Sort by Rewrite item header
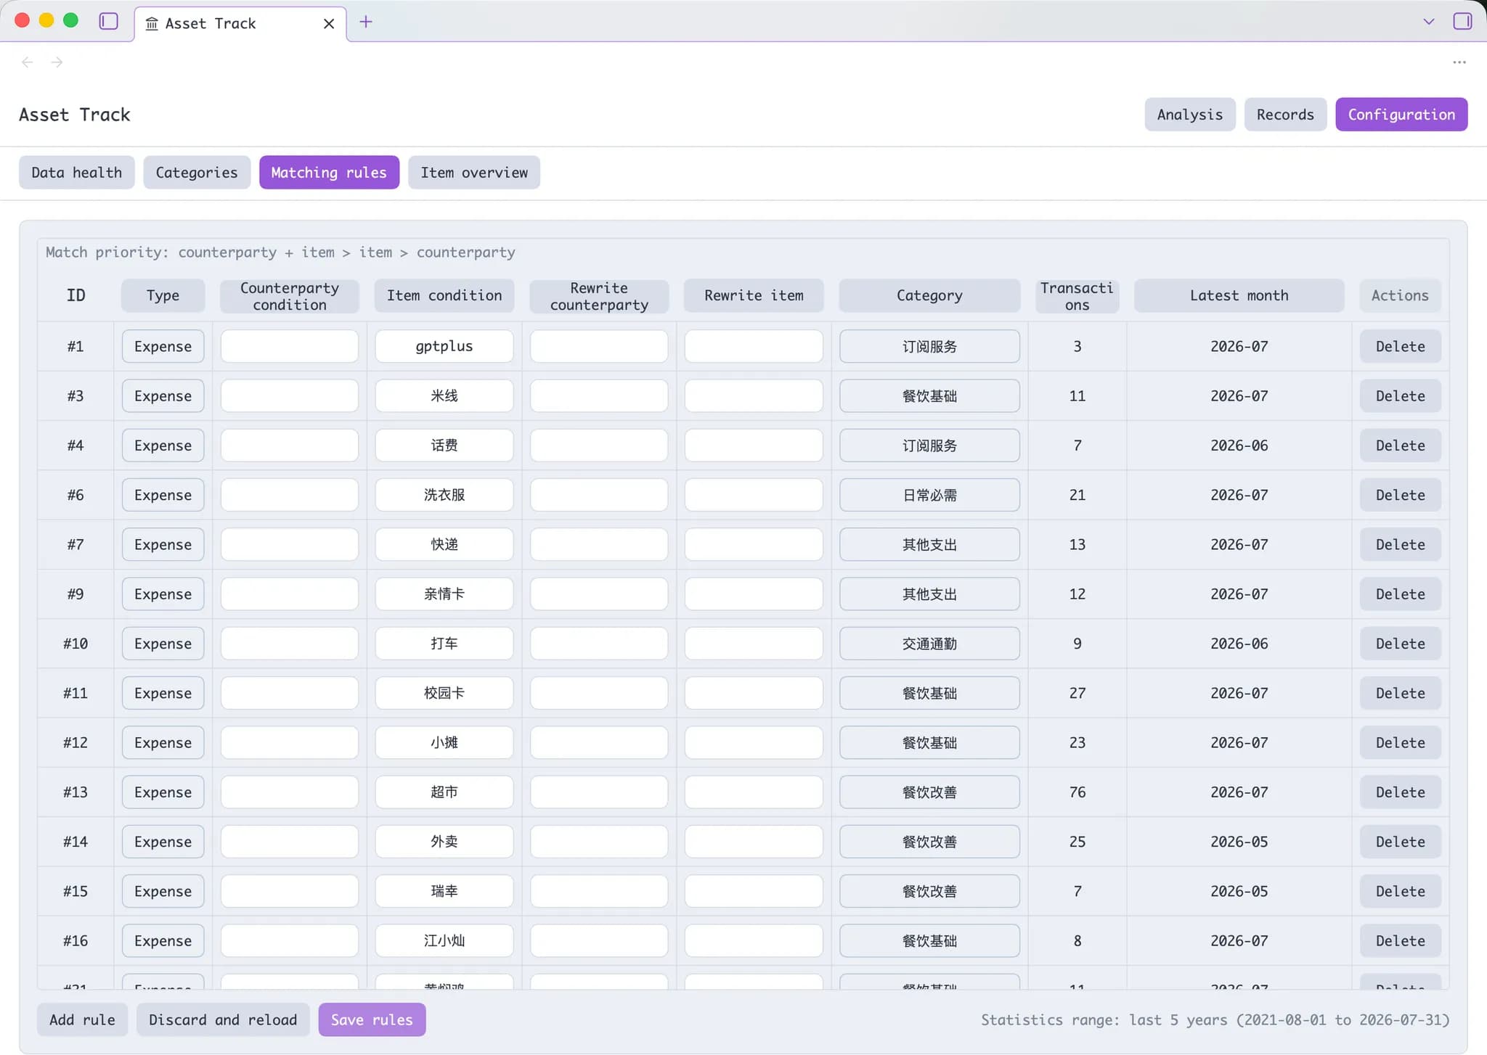Image resolution: width=1487 pixels, height=1055 pixels. tap(754, 295)
